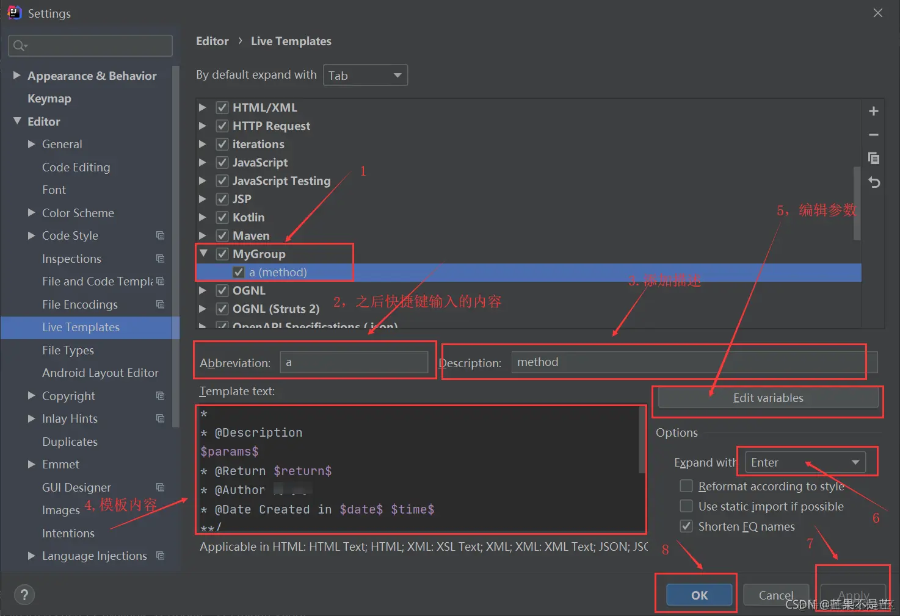Click project-level icon beside Language Injections
The image size is (900, 616).
click(160, 556)
